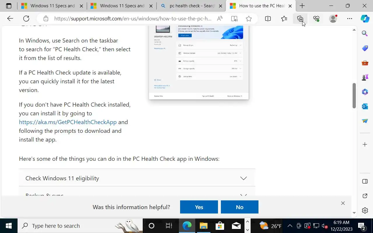Open sidebar Games chess icon
This screenshot has height=233, width=373.
365,77
